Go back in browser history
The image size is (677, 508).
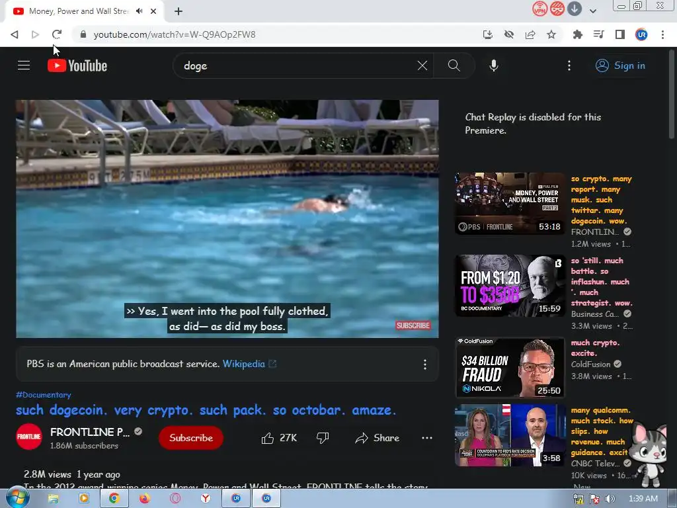point(15,34)
